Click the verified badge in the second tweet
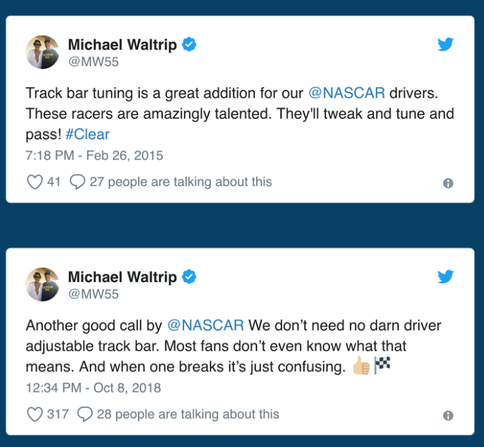The height and width of the screenshot is (447, 484). [x=190, y=277]
